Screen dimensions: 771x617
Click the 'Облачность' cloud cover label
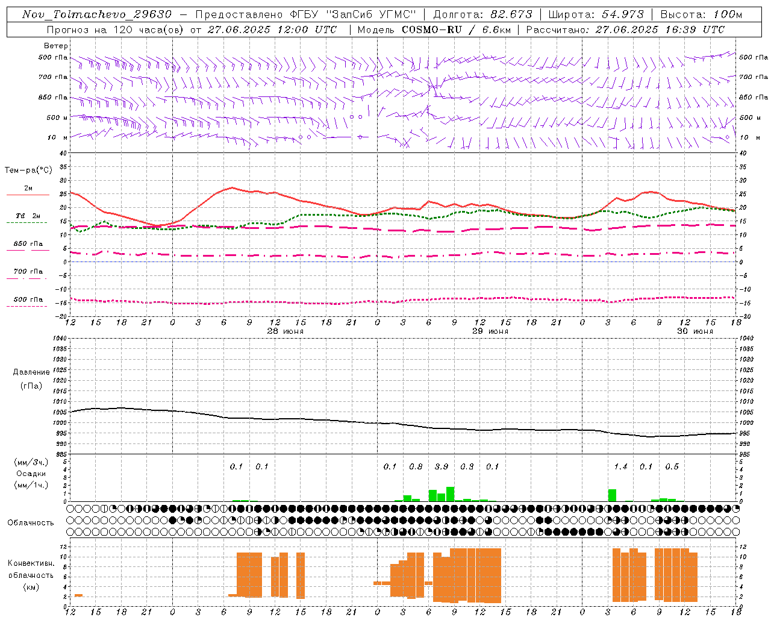[31, 523]
